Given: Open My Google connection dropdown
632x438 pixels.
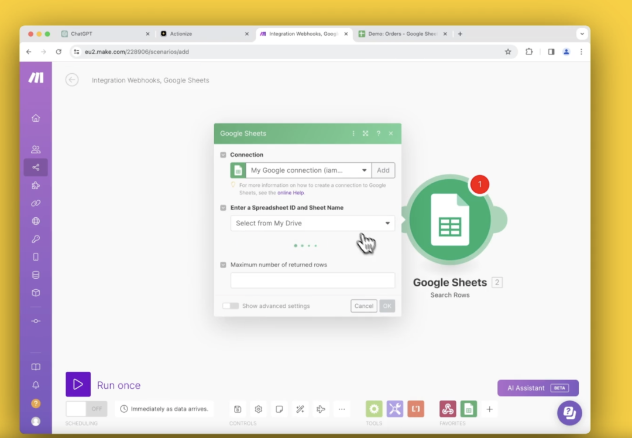Looking at the screenshot, I should (309, 170).
